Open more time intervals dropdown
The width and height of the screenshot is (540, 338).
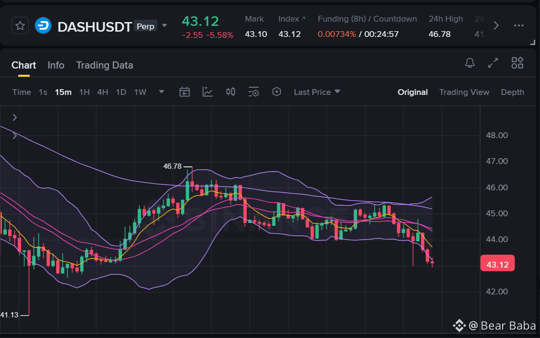[162, 92]
